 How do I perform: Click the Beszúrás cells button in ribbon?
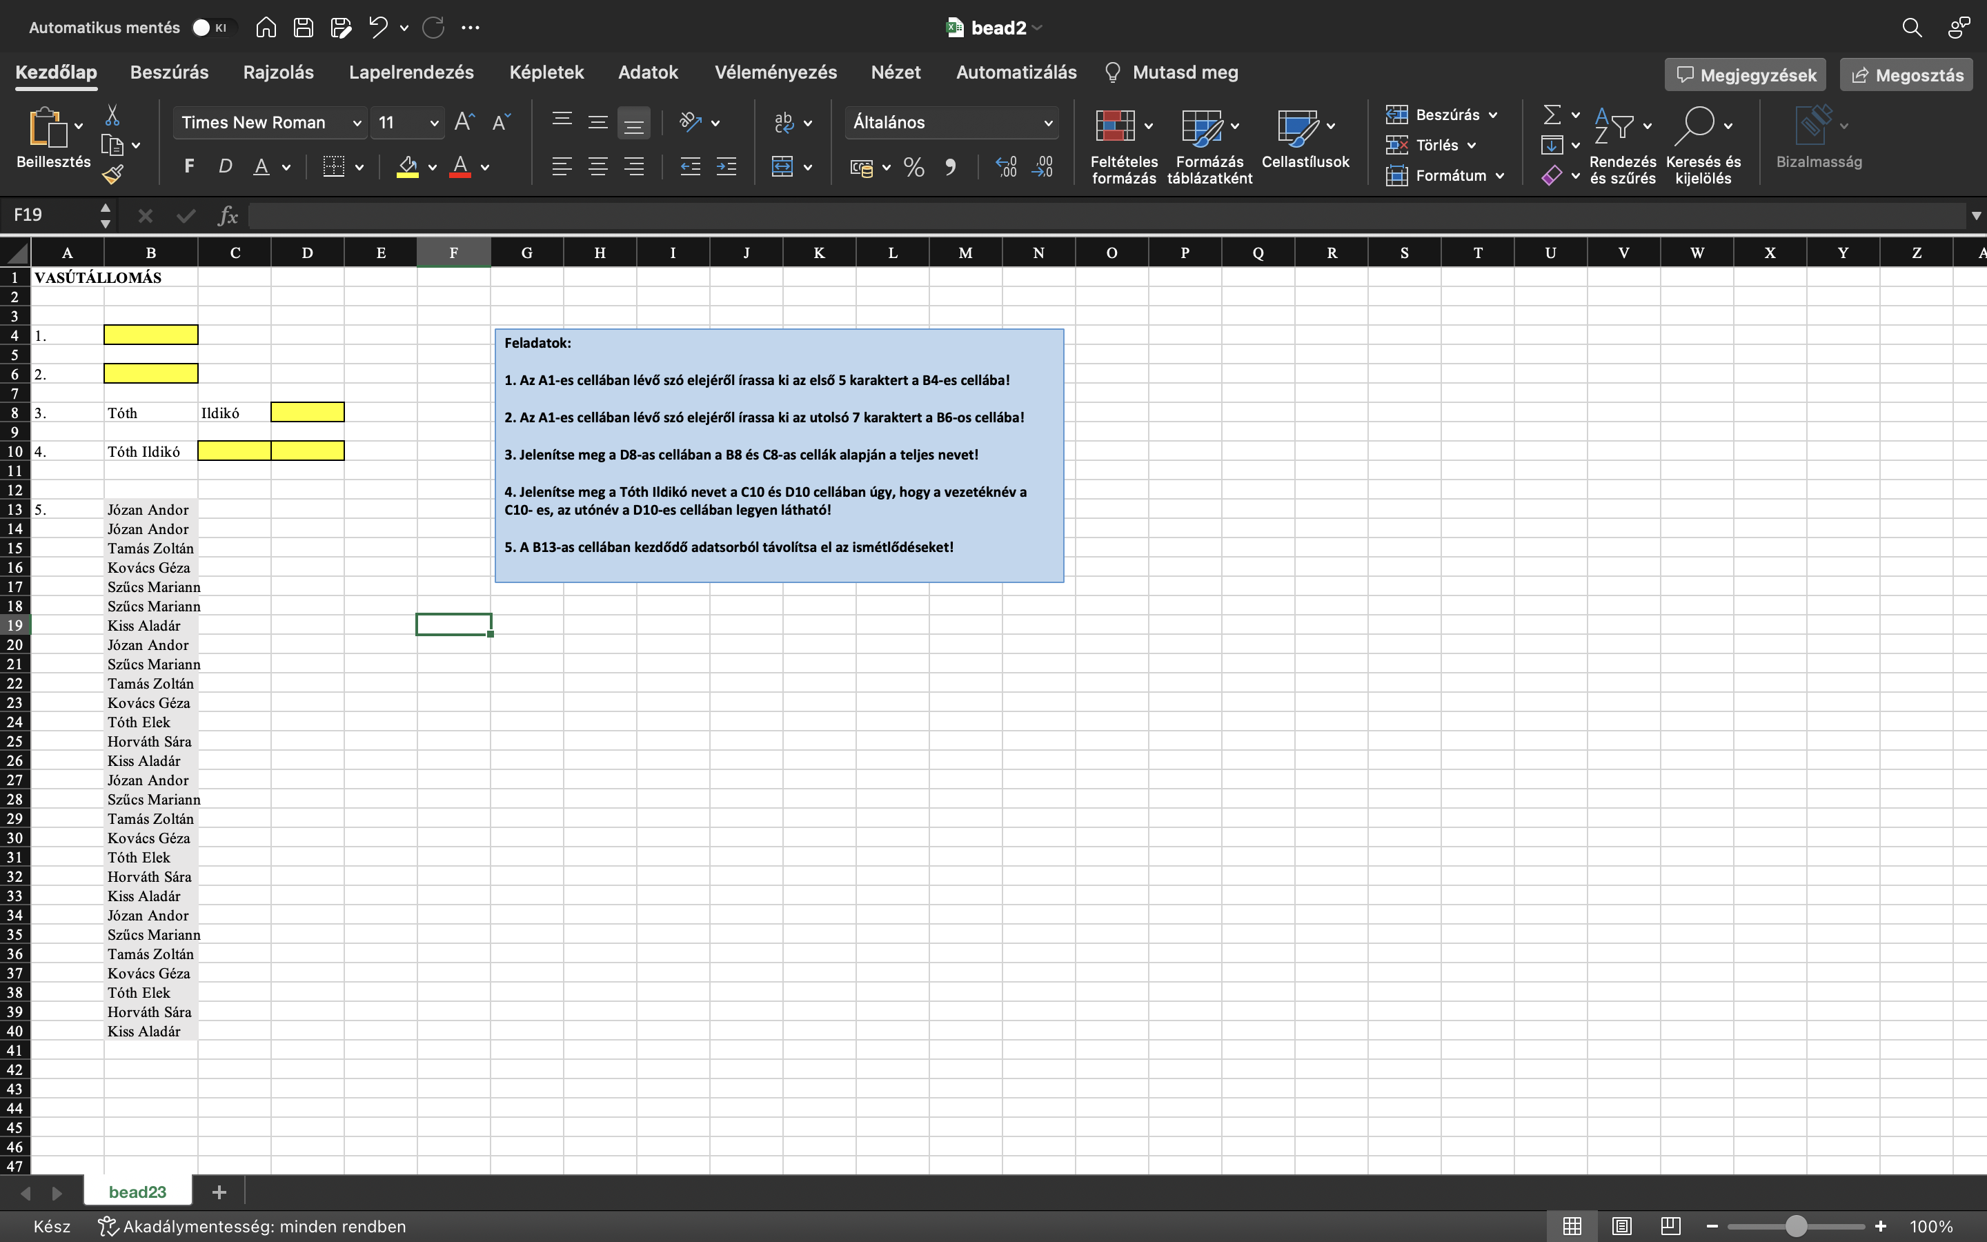[x=1442, y=115]
